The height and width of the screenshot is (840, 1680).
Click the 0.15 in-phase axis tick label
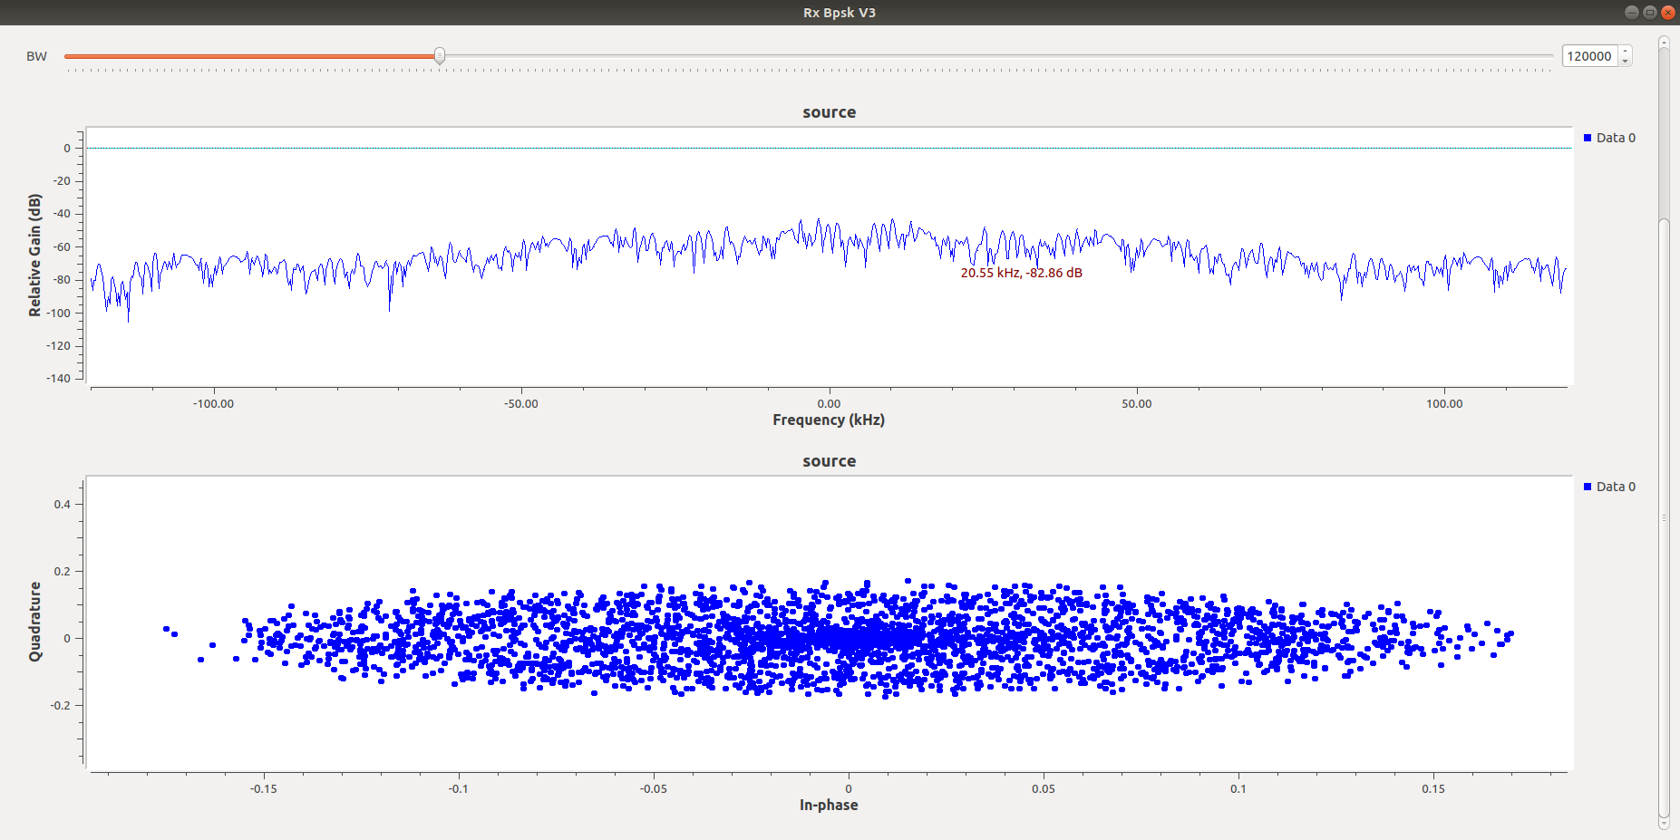[x=1433, y=789]
